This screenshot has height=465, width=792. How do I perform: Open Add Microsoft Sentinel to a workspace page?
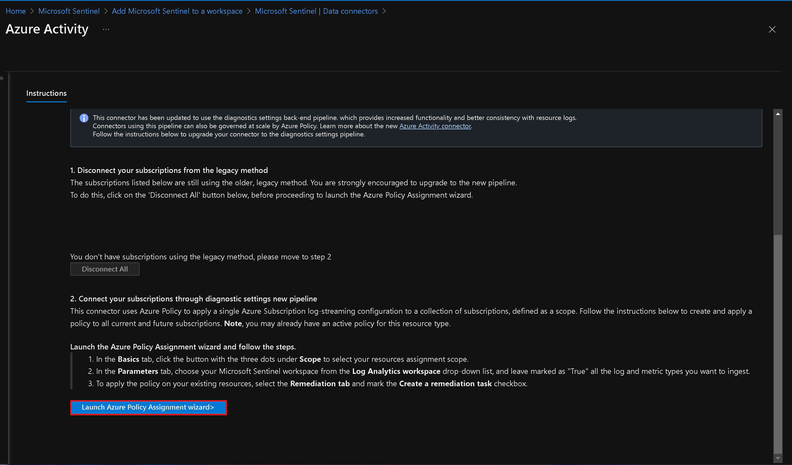(177, 11)
